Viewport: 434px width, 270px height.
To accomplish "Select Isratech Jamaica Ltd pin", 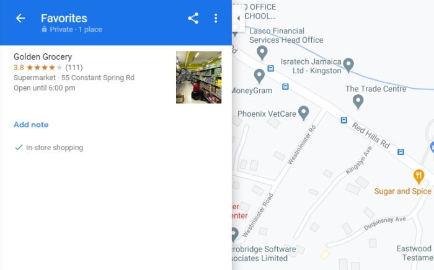I will [x=348, y=65].
